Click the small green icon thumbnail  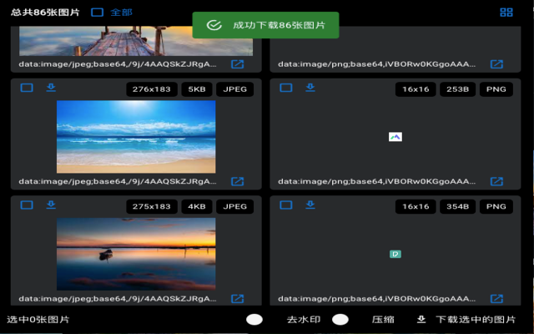395,254
